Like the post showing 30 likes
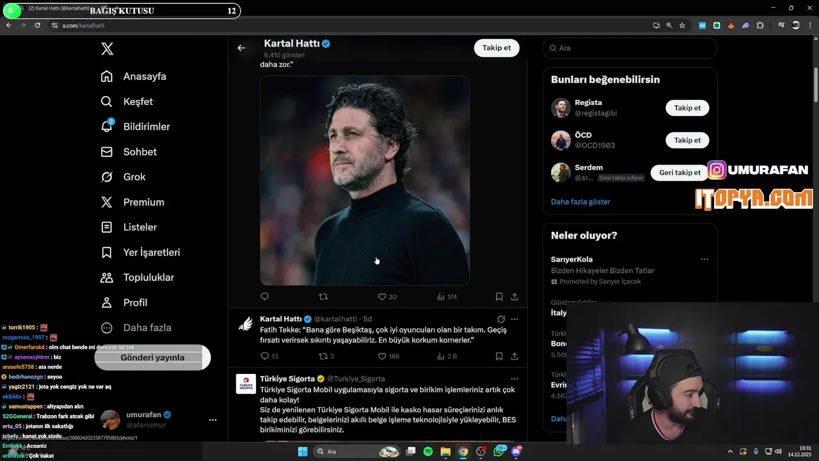819x461 pixels. coord(387,296)
